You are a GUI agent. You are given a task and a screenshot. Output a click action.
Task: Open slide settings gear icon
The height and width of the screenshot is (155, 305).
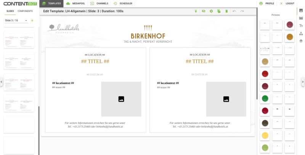(x=211, y=11)
